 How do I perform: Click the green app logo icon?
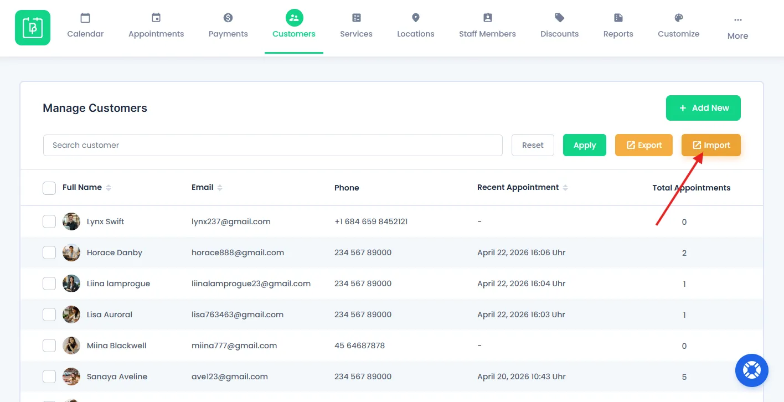point(33,28)
